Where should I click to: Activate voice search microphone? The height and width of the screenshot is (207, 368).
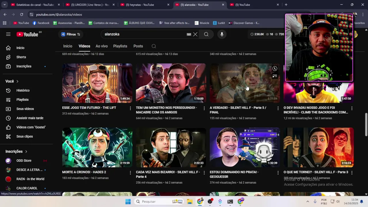[x=222, y=34]
